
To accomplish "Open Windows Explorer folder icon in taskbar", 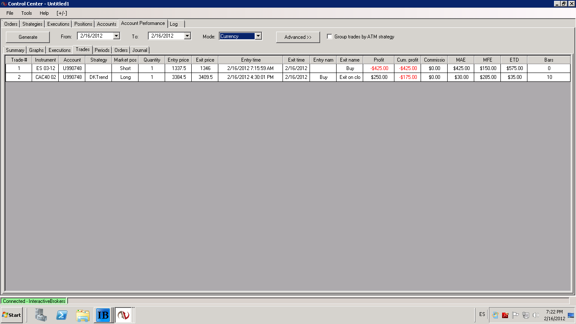I will coord(83,315).
